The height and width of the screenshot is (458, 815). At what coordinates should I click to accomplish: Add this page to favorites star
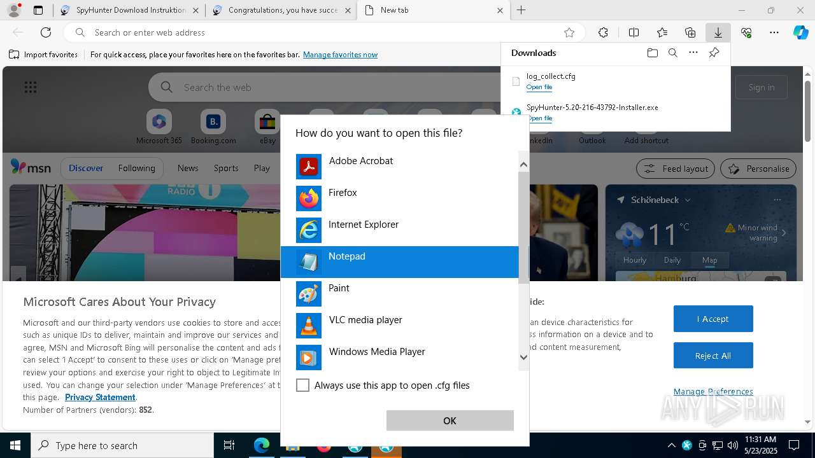(569, 32)
